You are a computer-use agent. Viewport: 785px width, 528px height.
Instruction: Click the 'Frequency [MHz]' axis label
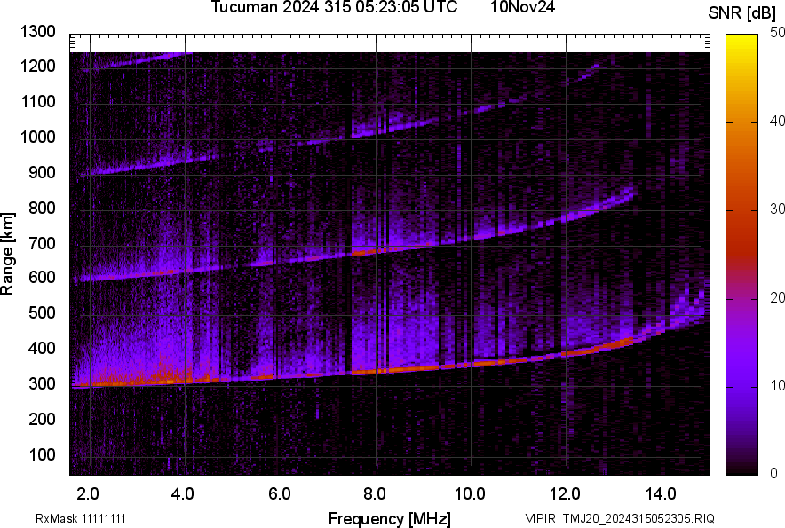(x=390, y=518)
